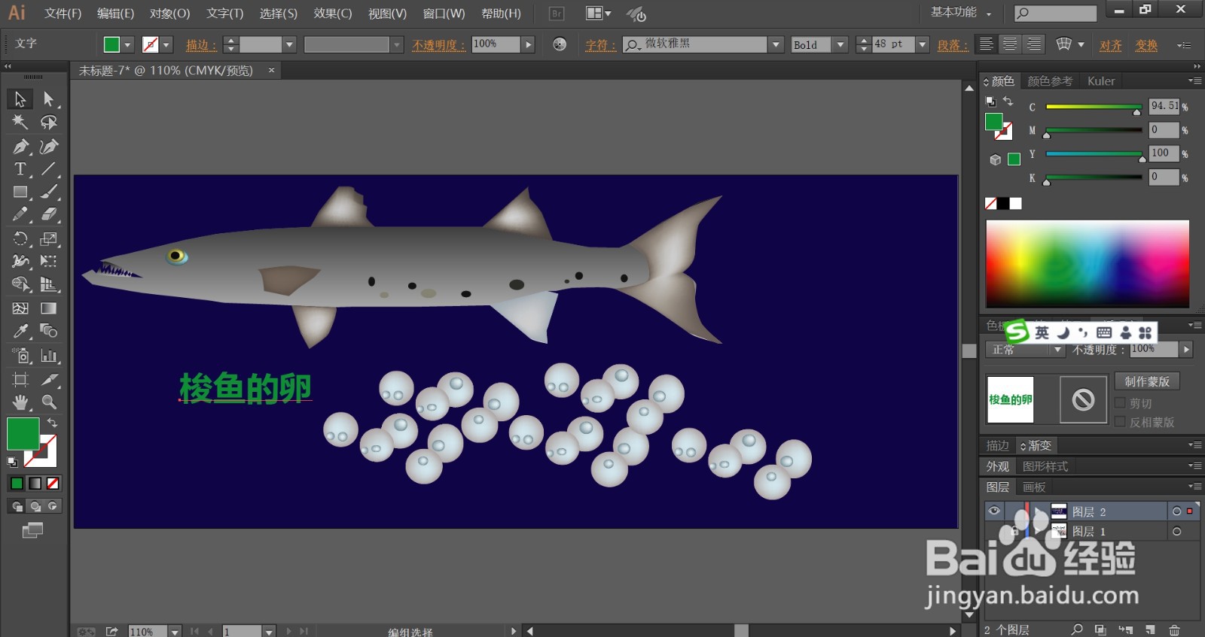Open the 字符 character panel link
The image size is (1205, 637).
click(x=601, y=45)
